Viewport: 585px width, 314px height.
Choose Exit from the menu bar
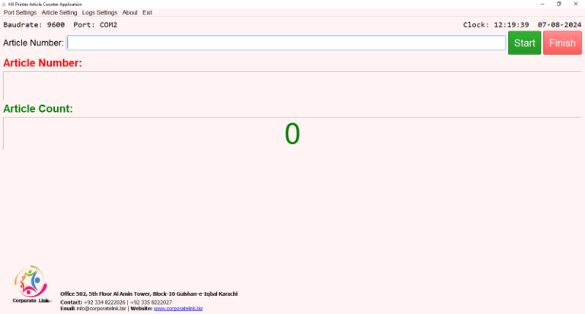[147, 13]
